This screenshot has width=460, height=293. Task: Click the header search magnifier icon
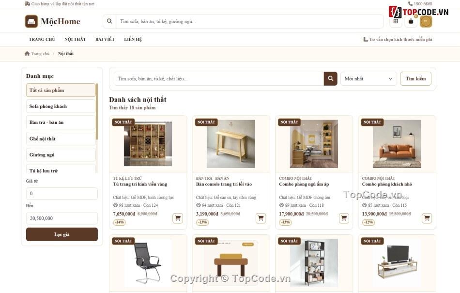[x=109, y=21]
